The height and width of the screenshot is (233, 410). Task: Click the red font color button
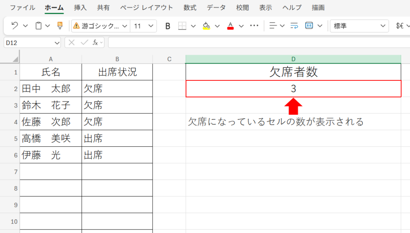coord(230,26)
